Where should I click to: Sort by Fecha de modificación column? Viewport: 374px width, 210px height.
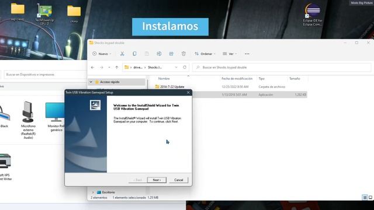tap(237, 79)
